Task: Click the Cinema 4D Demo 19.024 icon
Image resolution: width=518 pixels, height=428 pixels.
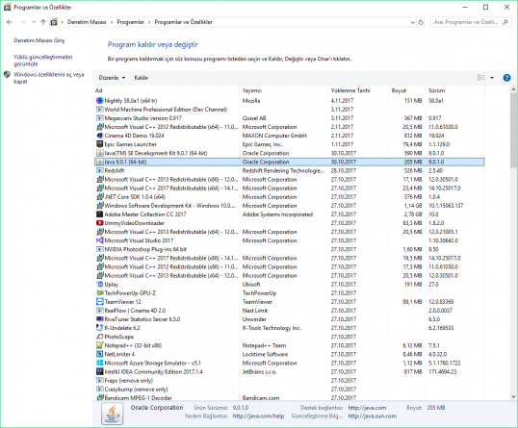Action: pos(99,136)
